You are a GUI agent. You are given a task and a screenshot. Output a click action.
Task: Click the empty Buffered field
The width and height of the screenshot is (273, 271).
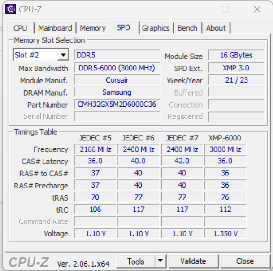(236, 92)
